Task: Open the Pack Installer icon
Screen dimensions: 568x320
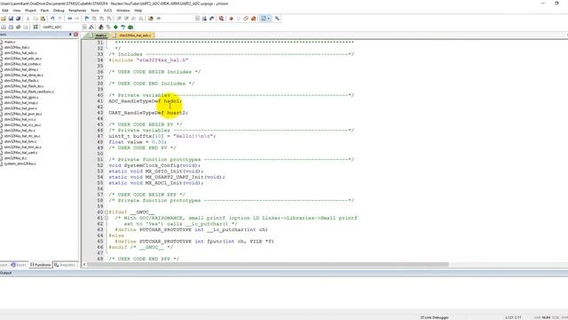Action: [x=130, y=28]
